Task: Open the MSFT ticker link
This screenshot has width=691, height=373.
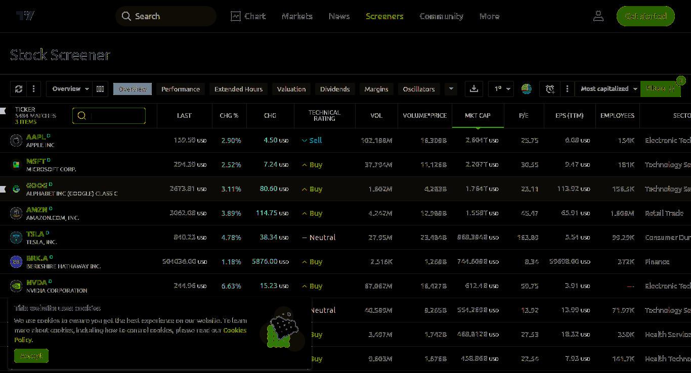Action: coord(36,161)
